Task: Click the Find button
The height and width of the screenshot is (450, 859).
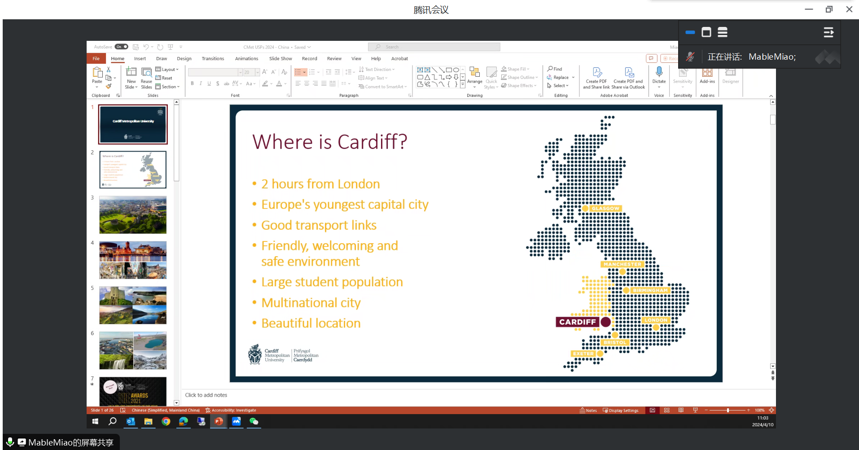Action: 555,69
